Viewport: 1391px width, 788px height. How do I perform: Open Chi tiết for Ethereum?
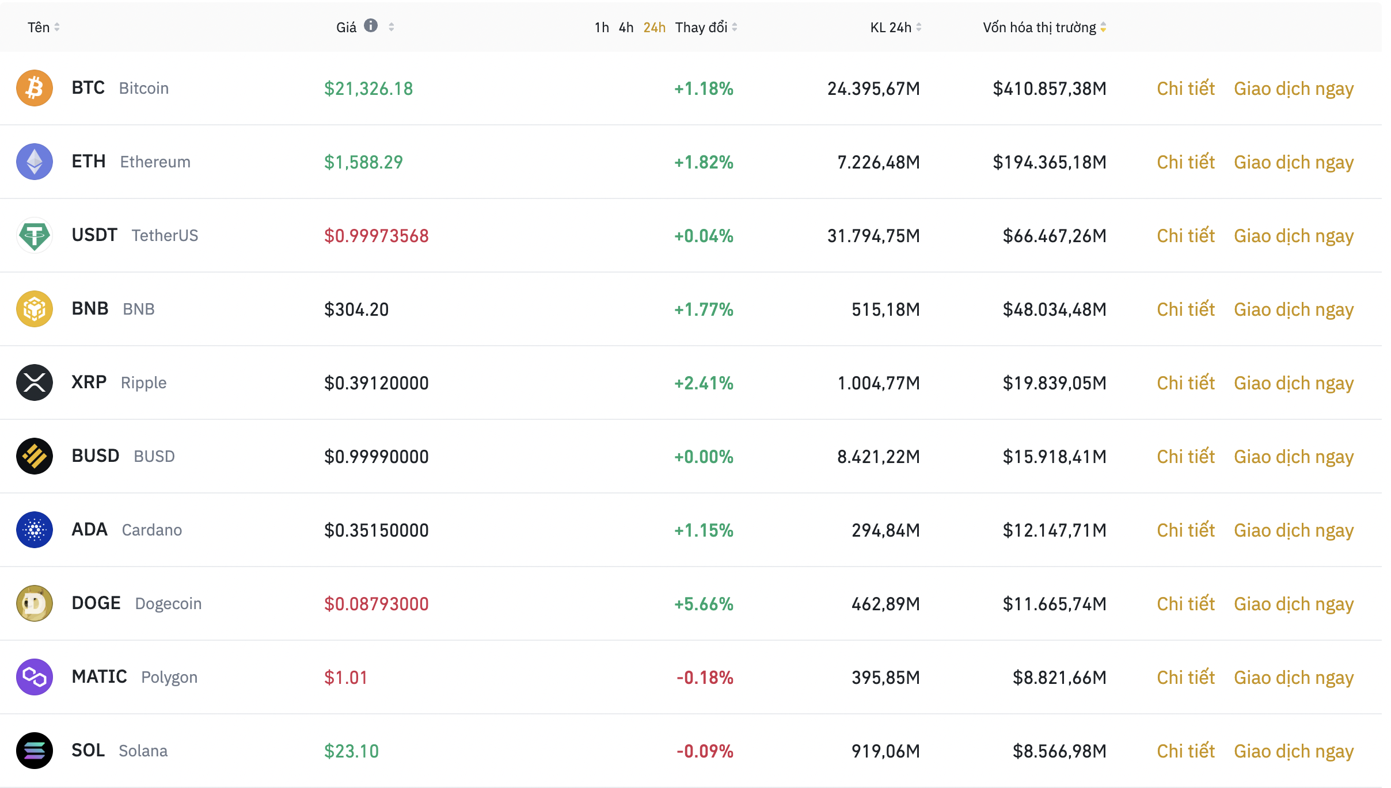coord(1185,162)
